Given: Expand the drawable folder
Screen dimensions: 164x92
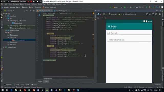Looking at the screenshot, I should click(x=8, y=35).
